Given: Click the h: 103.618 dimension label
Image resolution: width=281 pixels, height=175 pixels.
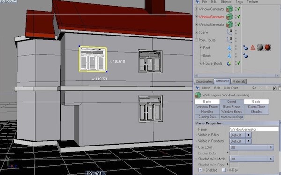Looking at the screenshot, I should (x=117, y=61).
